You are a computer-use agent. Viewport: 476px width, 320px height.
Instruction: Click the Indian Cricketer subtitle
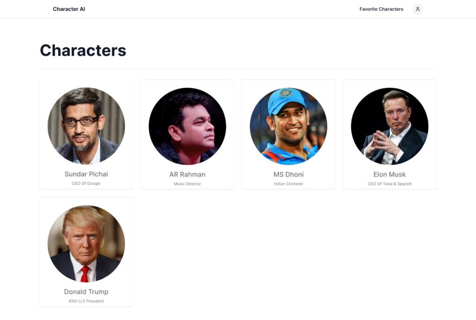coord(288,184)
